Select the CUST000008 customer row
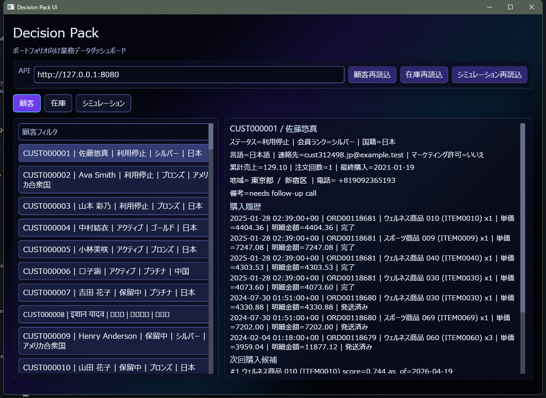Viewport: 546px width, 398px height. (113, 314)
